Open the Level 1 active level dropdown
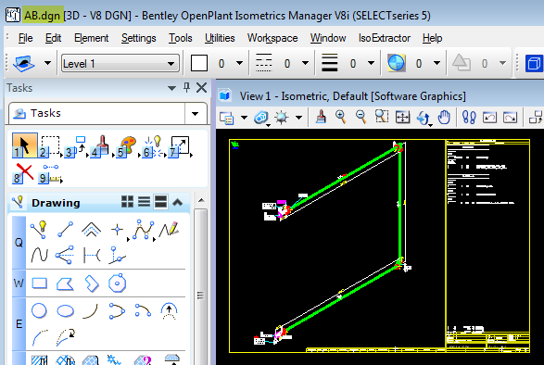The height and width of the screenshot is (365, 544). coord(120,64)
